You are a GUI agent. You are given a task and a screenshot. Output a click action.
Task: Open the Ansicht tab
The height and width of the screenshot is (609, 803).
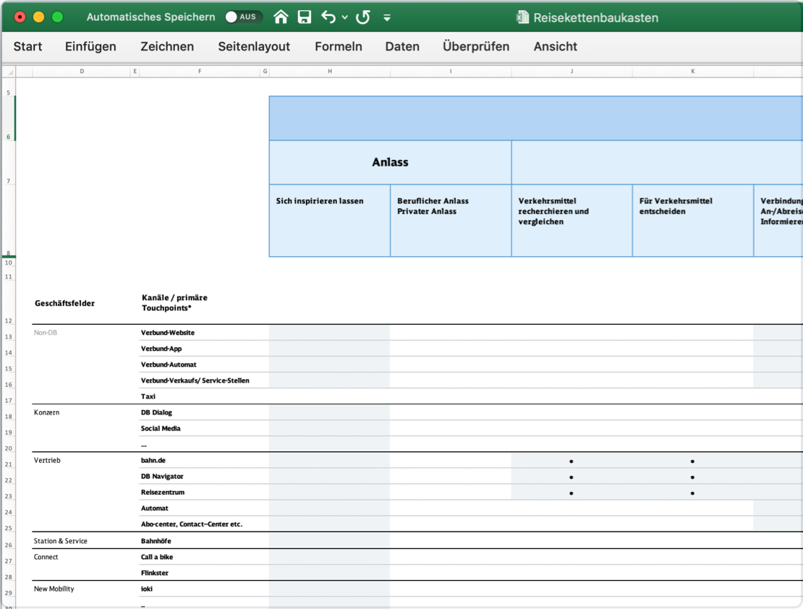[555, 46]
